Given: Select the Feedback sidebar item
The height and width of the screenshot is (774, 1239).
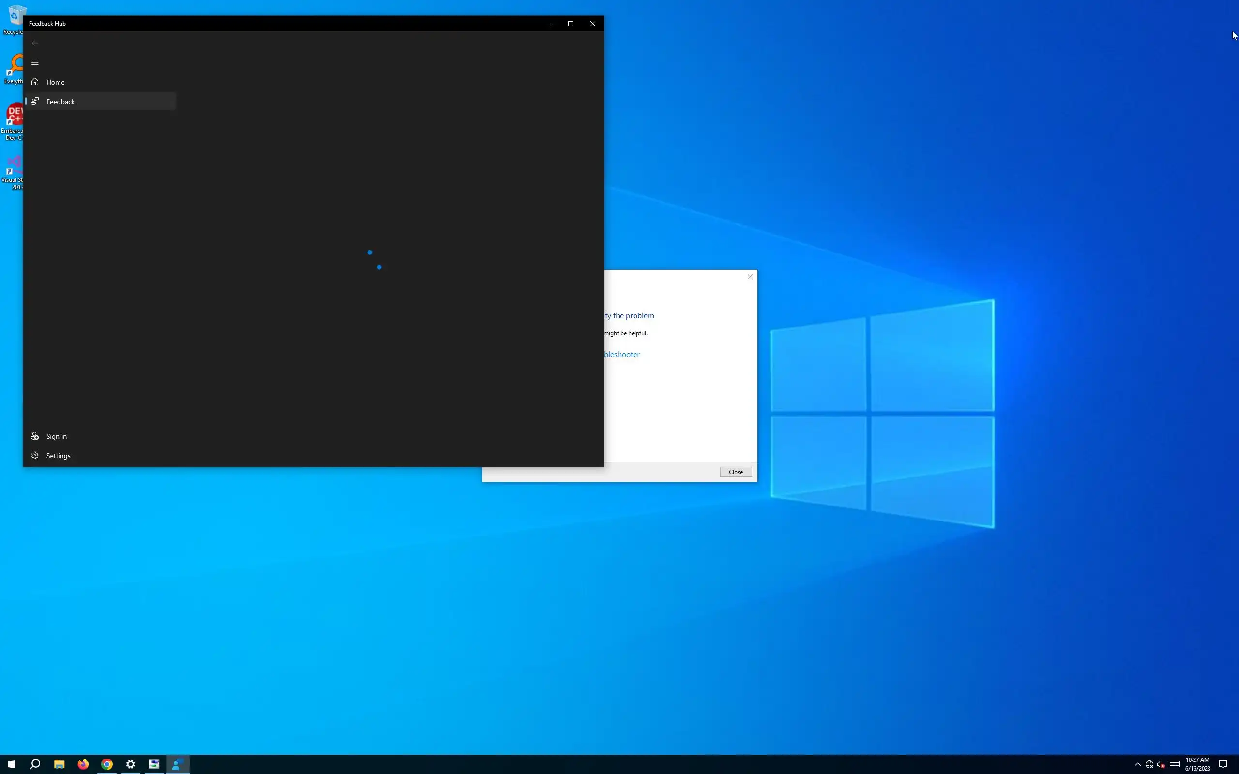Looking at the screenshot, I should (60, 102).
